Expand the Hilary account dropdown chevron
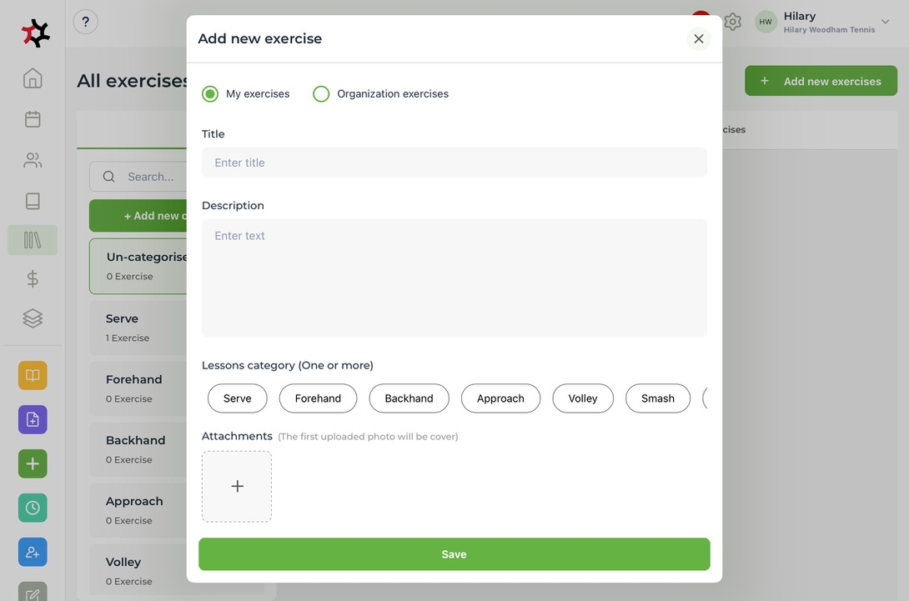 pyautogui.click(x=886, y=23)
